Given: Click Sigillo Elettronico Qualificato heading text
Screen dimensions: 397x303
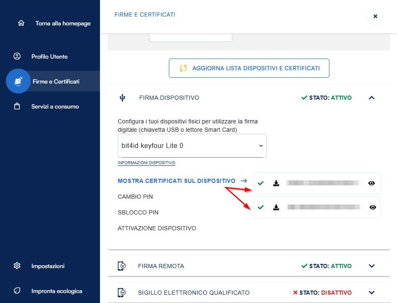Looking at the screenshot, I should (x=194, y=293).
